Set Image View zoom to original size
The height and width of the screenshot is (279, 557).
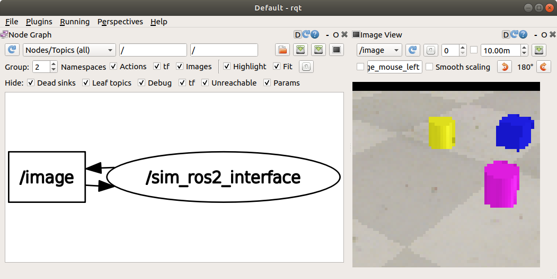click(x=430, y=50)
